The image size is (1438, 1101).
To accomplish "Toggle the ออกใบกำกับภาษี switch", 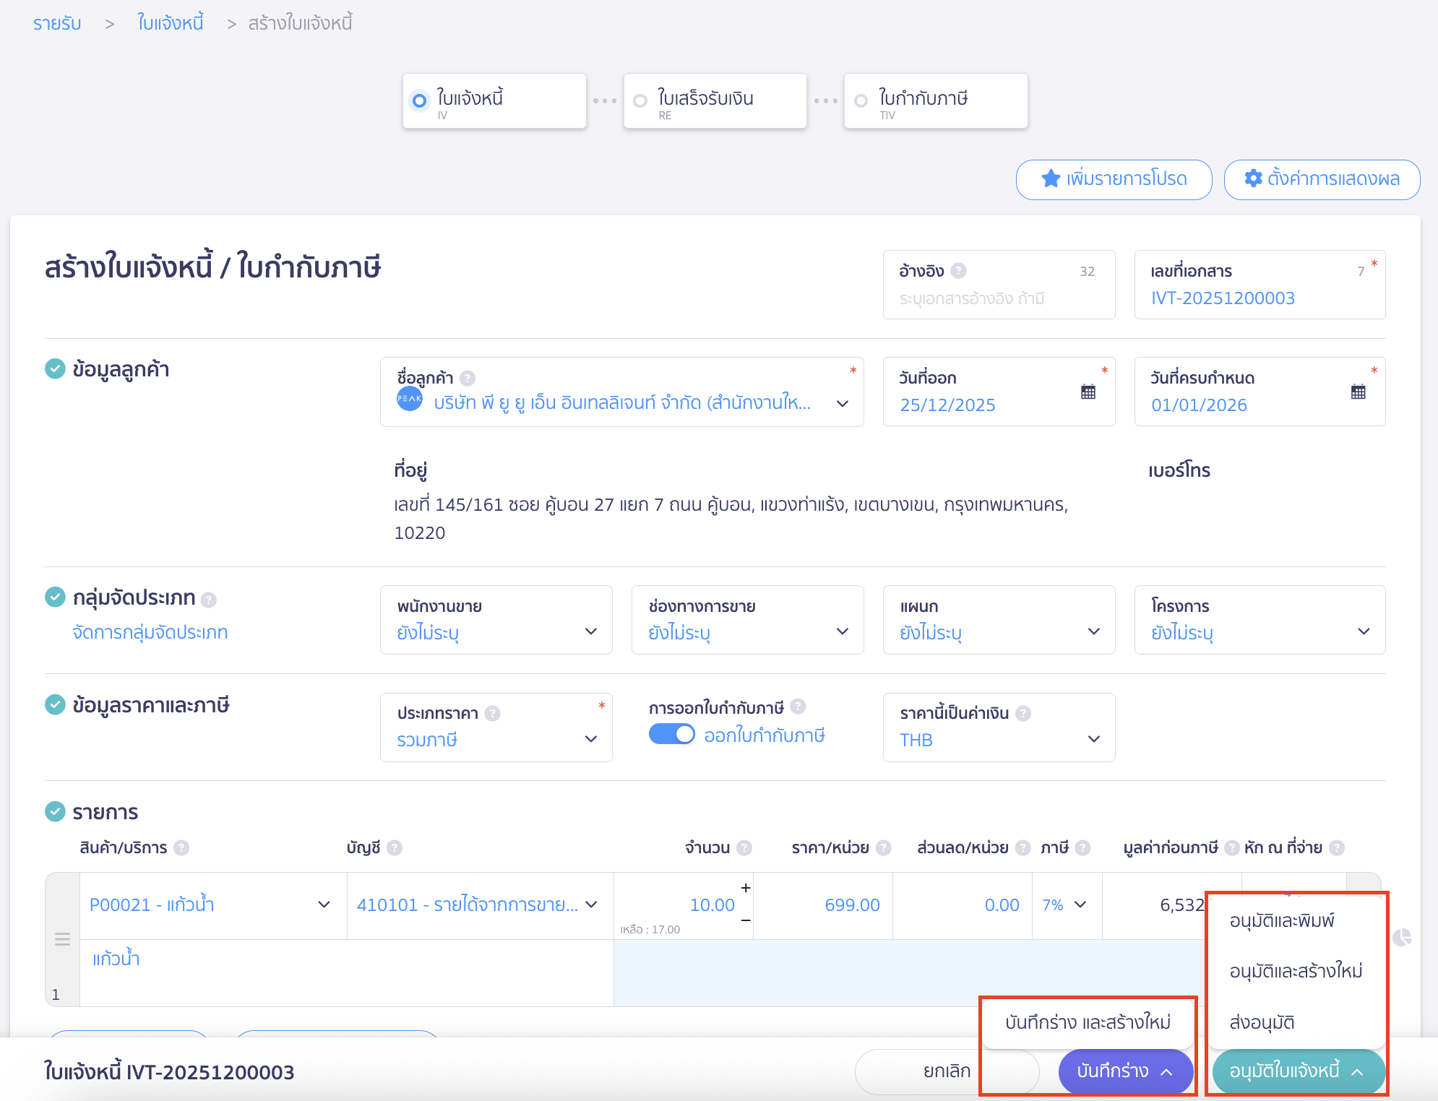I will (671, 735).
